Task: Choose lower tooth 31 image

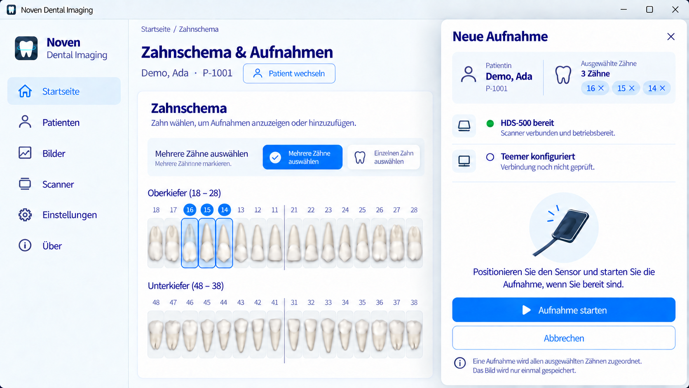Action: point(294,334)
